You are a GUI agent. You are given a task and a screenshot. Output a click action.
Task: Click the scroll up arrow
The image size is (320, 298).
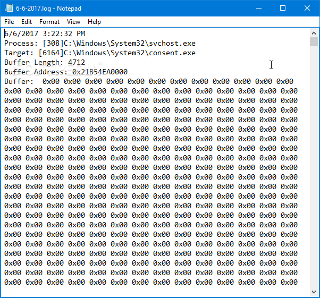click(x=314, y=33)
